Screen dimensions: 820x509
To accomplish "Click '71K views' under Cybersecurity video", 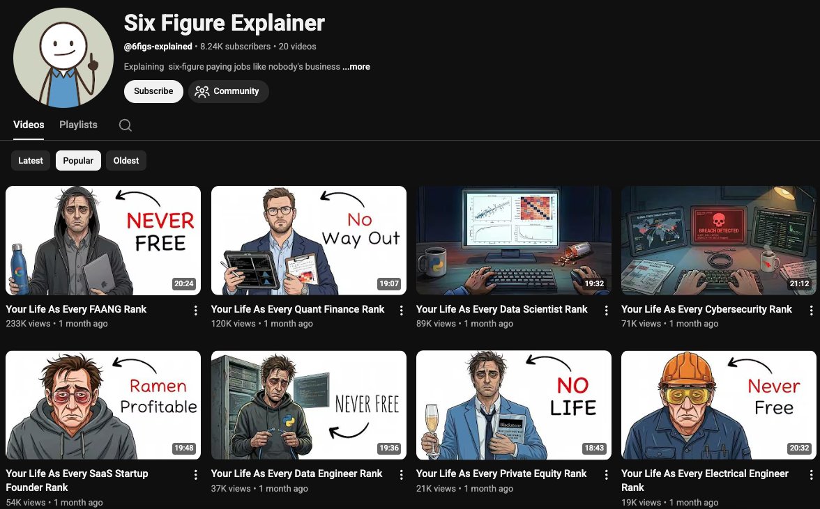I will pos(641,324).
